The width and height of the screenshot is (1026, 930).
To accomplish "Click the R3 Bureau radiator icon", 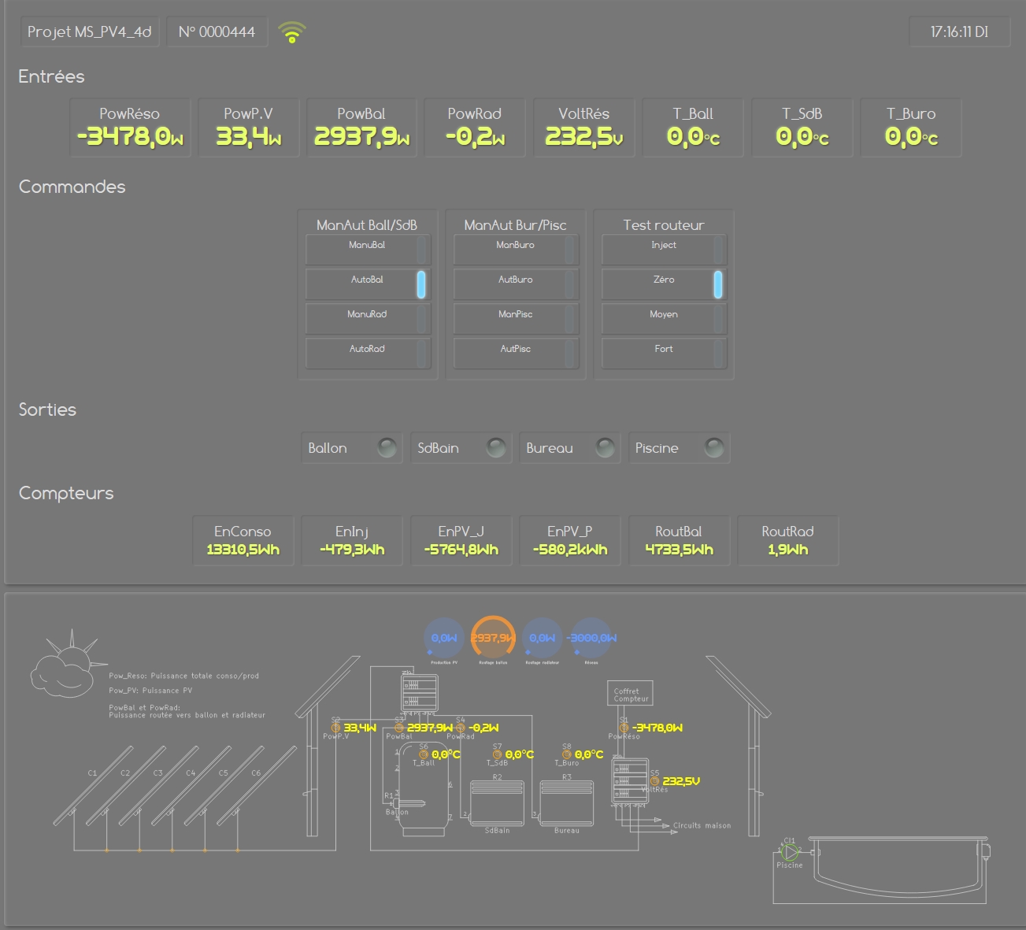I will [566, 802].
